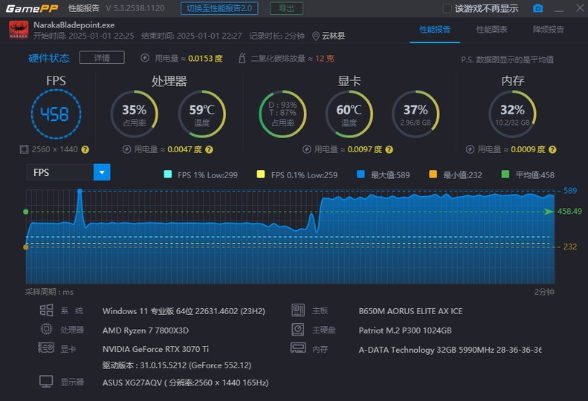Click the FPS 458 circular gauge
The width and height of the screenshot is (588, 401).
56,114
